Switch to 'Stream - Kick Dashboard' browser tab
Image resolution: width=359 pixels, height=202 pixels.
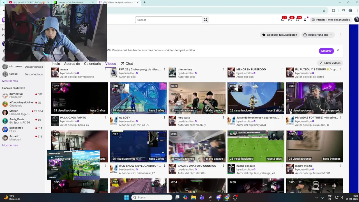tap(74, 3)
